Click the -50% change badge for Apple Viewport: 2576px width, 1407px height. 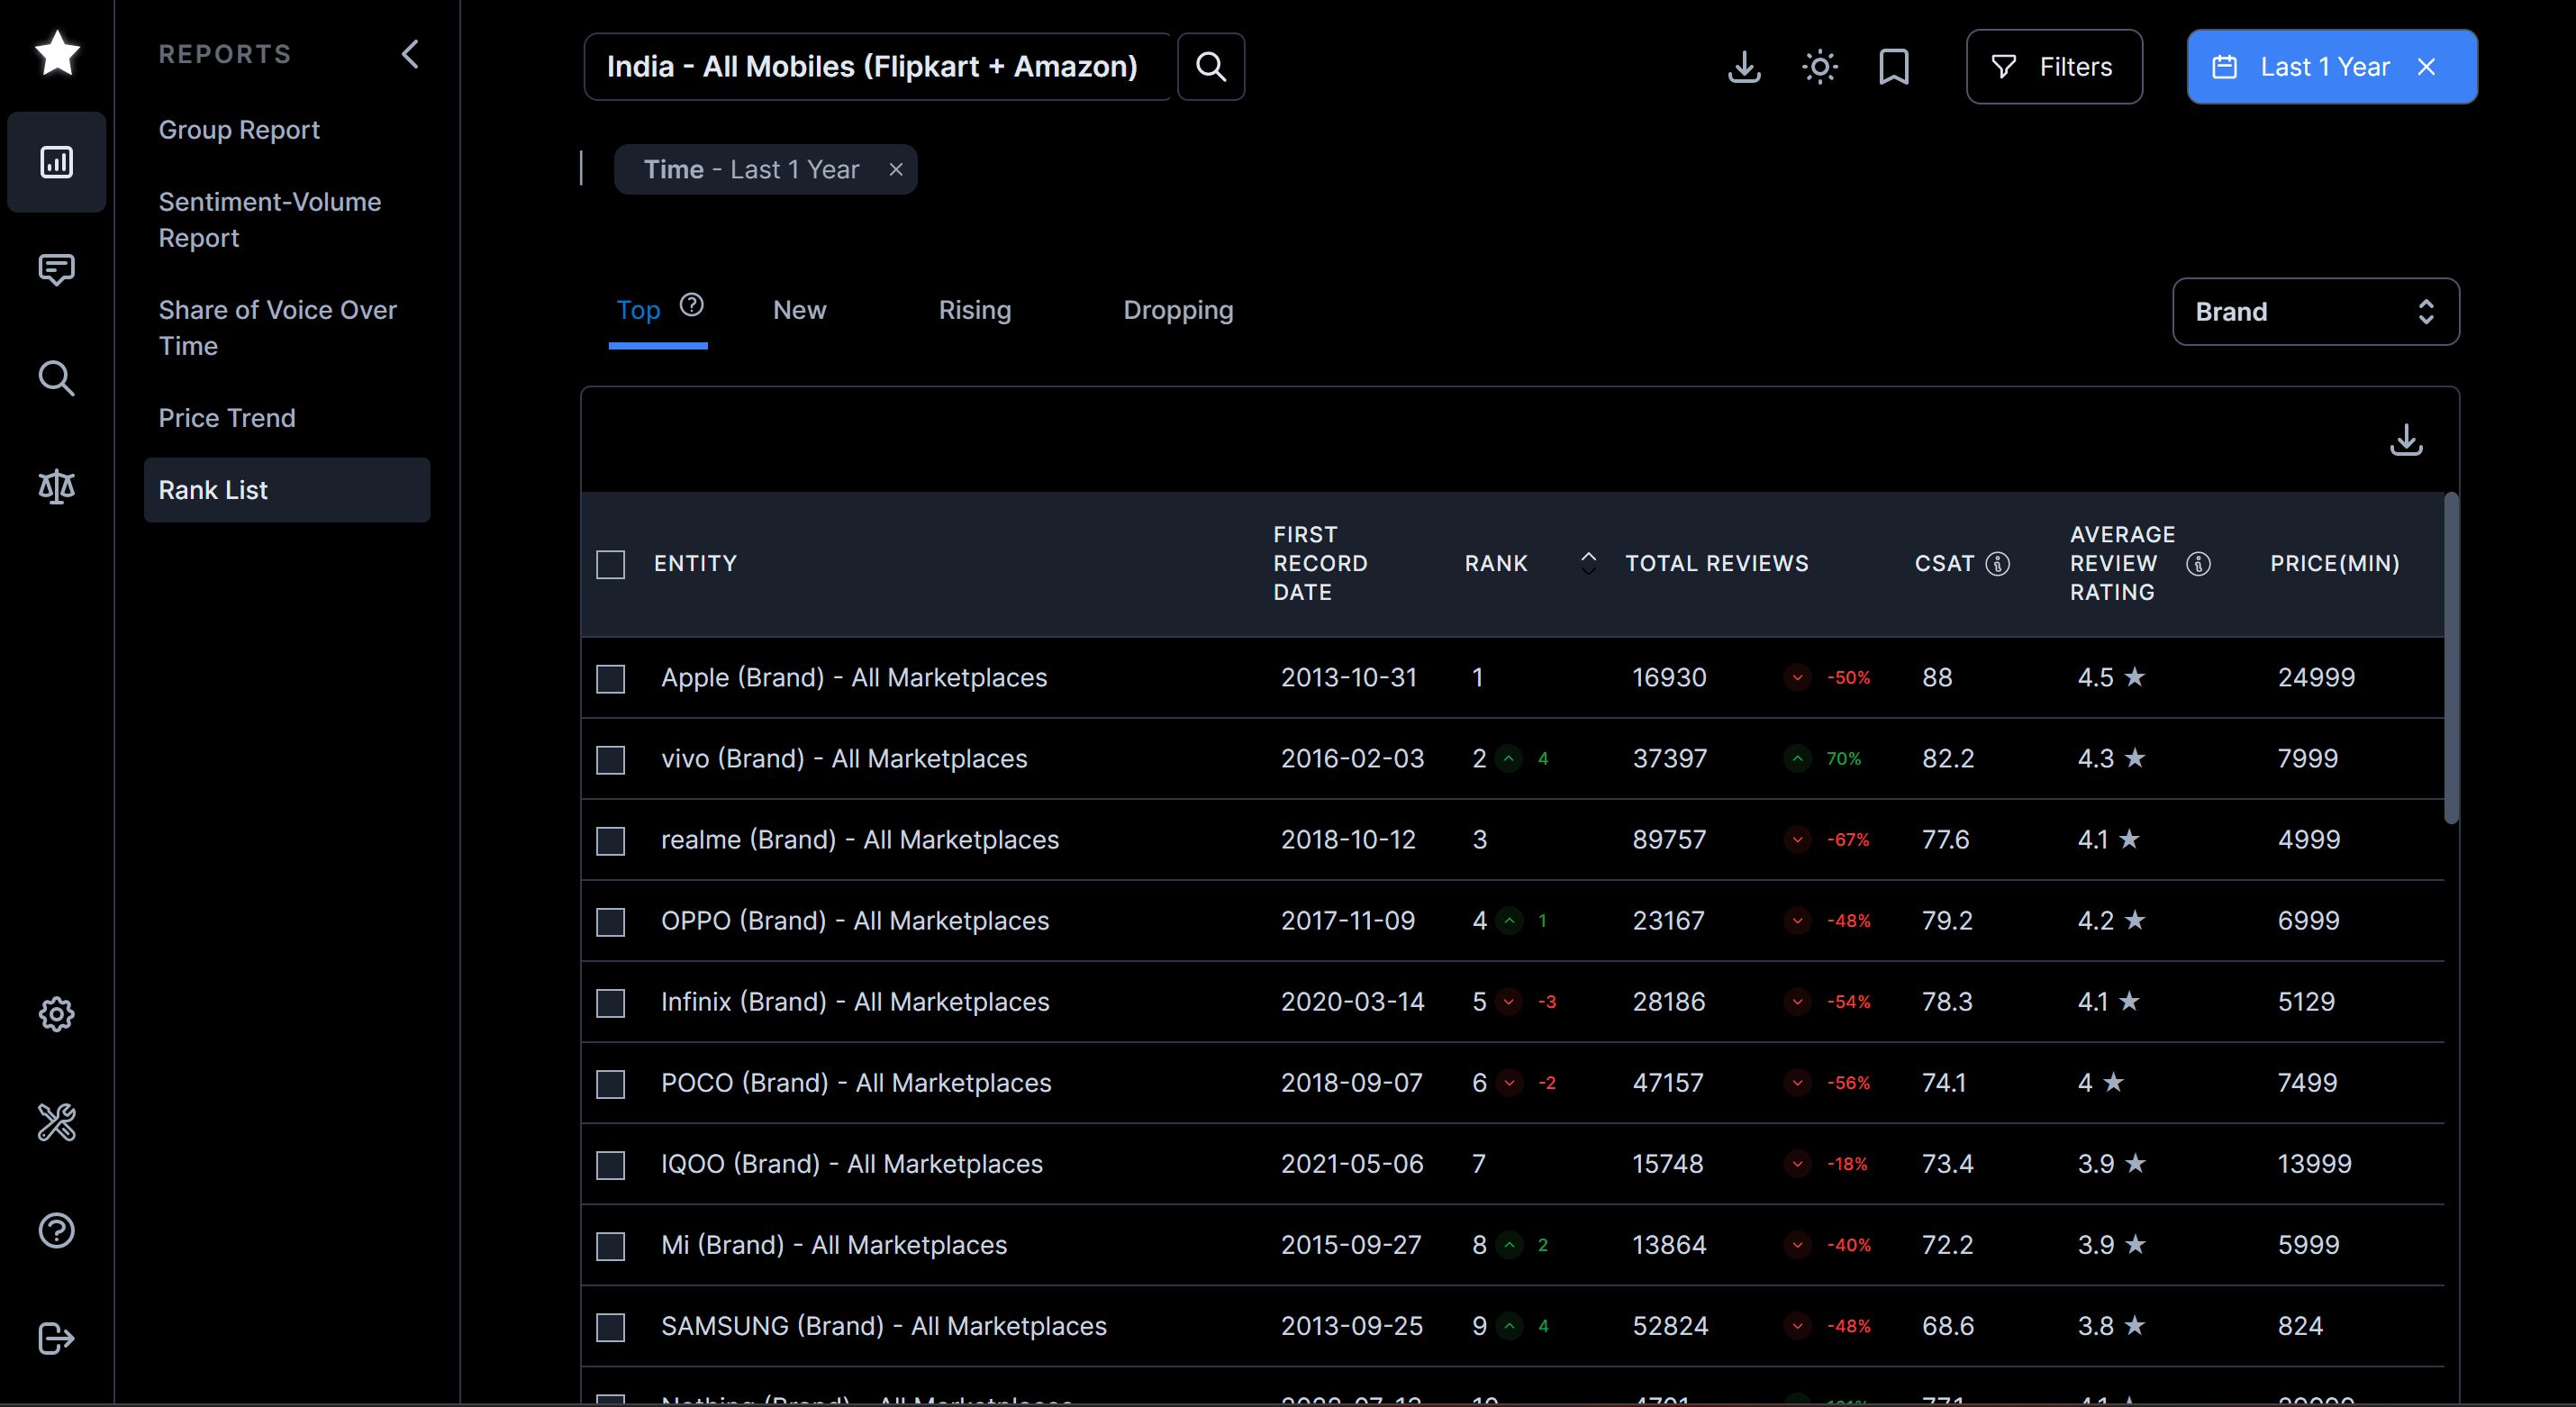point(1827,678)
